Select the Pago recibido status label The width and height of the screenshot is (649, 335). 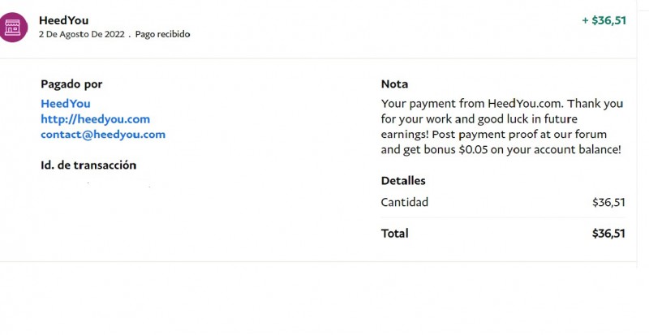162,35
